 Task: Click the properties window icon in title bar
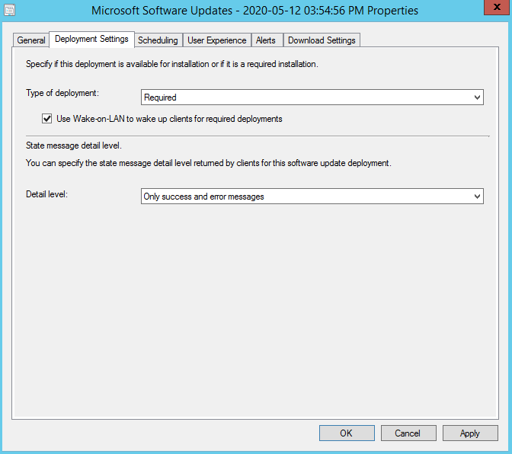tap(10, 11)
